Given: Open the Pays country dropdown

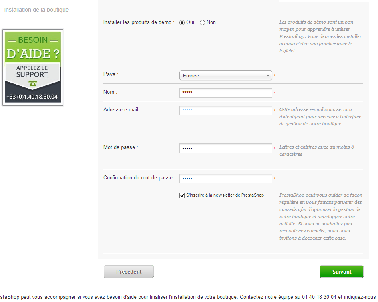Looking at the screenshot, I should click(226, 75).
